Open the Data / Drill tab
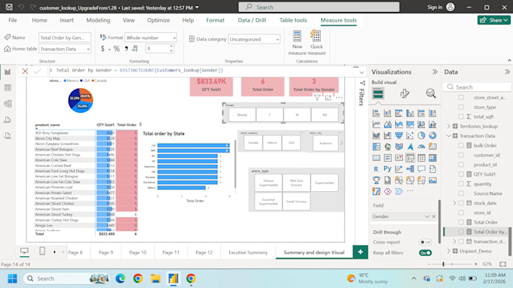Viewport: 513px width, 288px height. coord(251,20)
